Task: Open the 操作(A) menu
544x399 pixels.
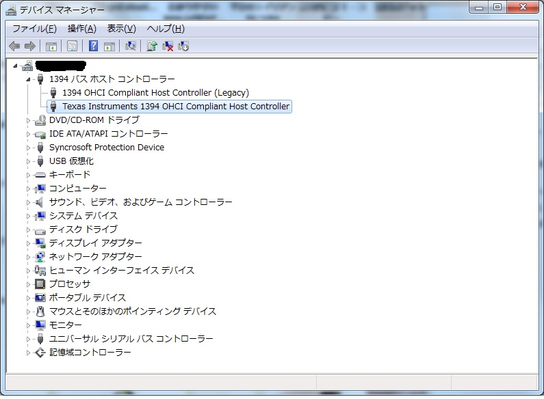Action: [x=82, y=29]
